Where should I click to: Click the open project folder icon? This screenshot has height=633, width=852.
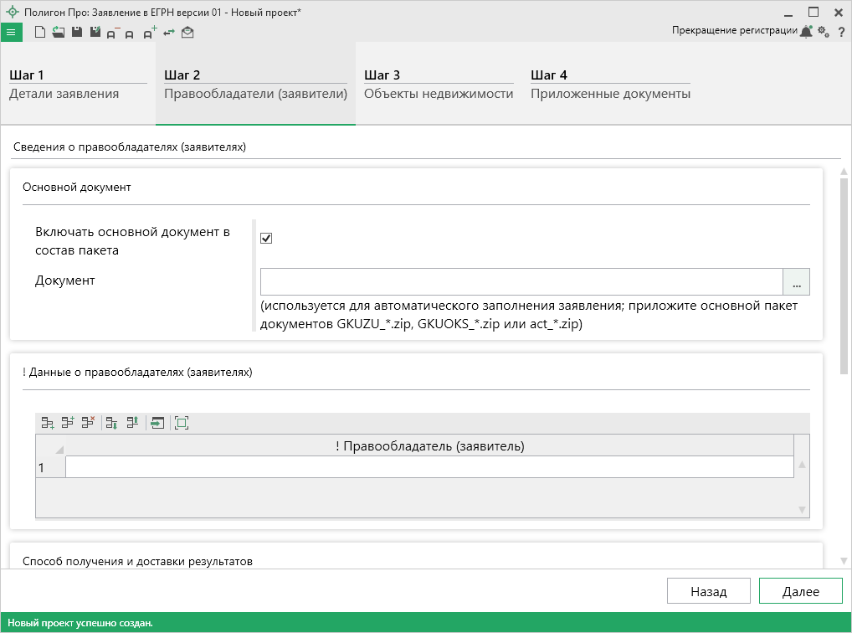tap(58, 33)
